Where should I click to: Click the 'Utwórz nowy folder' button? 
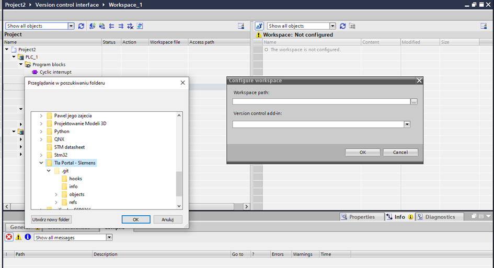[x=51, y=219]
